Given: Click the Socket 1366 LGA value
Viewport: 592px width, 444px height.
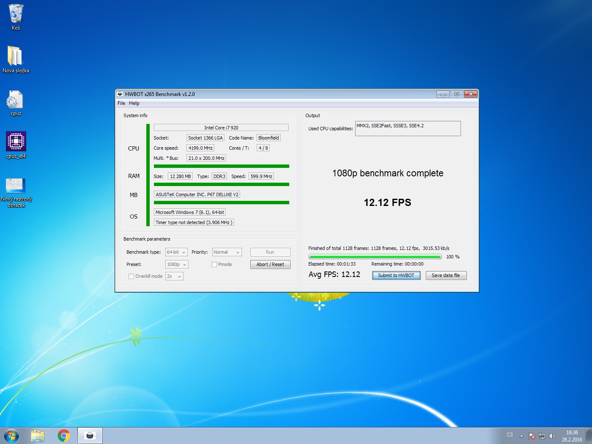Looking at the screenshot, I should pyautogui.click(x=205, y=138).
